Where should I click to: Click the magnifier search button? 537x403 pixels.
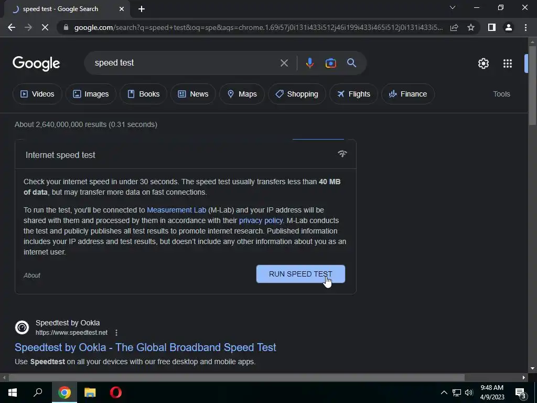pos(351,63)
